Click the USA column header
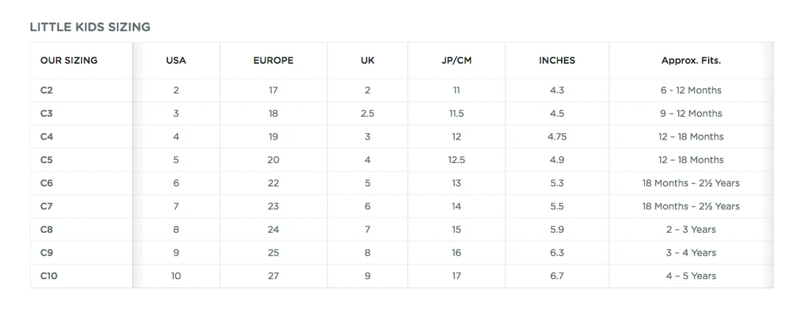Viewport: 795px width, 313px height. click(x=176, y=60)
